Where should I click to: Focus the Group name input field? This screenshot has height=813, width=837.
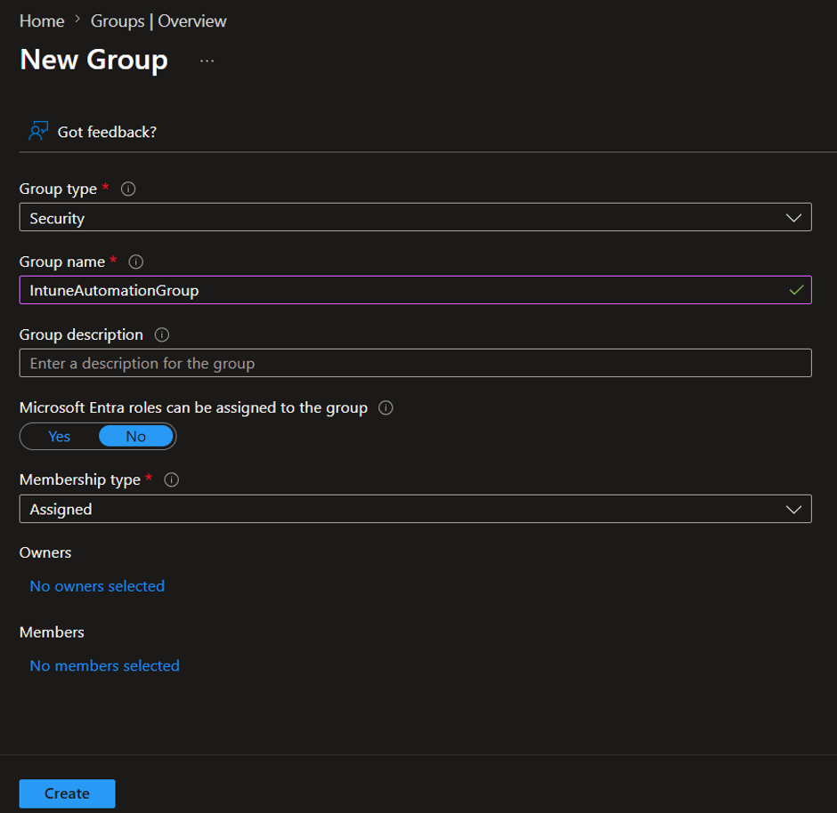click(415, 290)
